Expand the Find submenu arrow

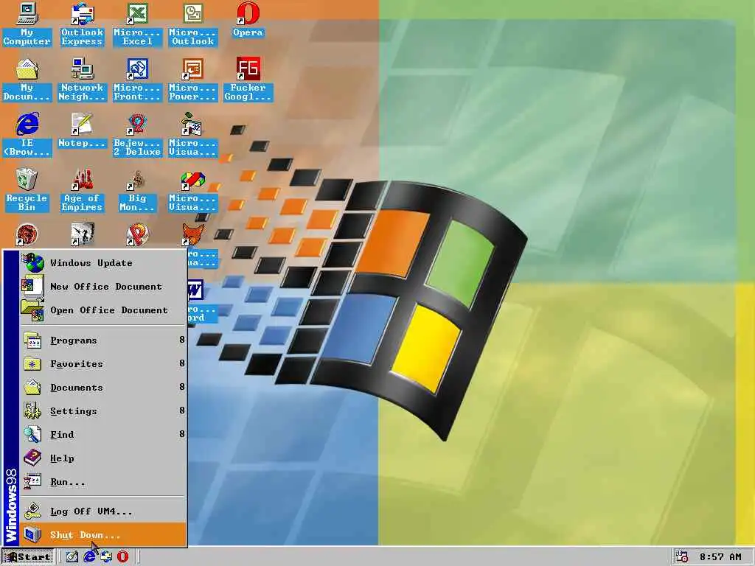tap(182, 434)
